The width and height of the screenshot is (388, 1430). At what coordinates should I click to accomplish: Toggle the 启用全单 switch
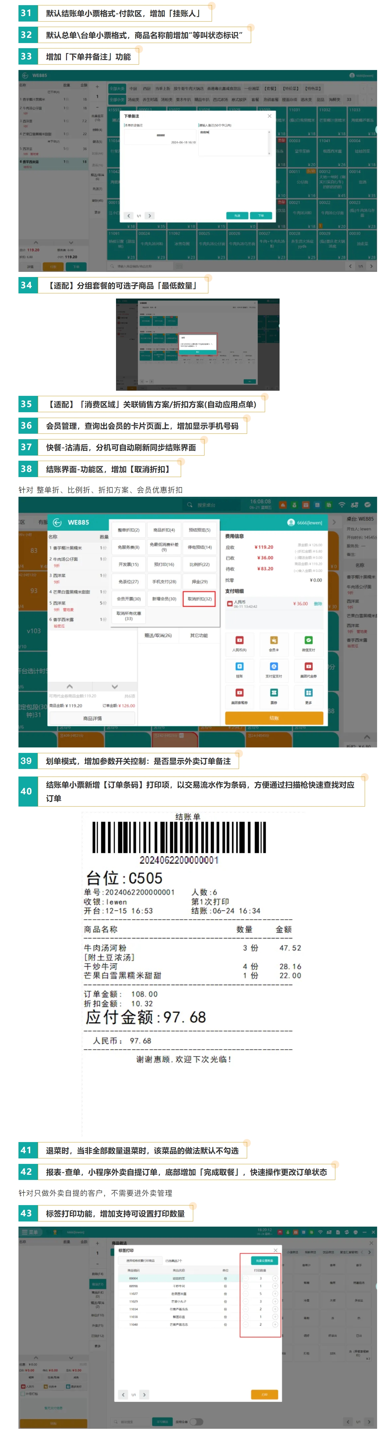(x=196, y=1422)
